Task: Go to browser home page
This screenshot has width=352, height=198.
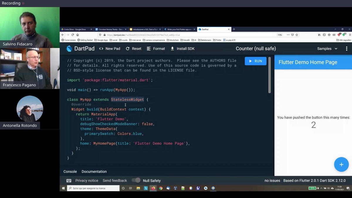Action: (x=77, y=35)
